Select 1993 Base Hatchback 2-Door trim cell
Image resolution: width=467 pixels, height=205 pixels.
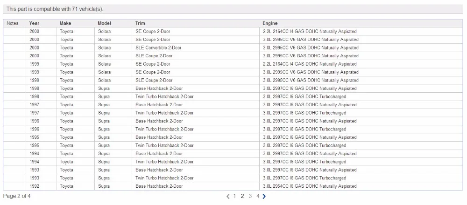click(195, 170)
